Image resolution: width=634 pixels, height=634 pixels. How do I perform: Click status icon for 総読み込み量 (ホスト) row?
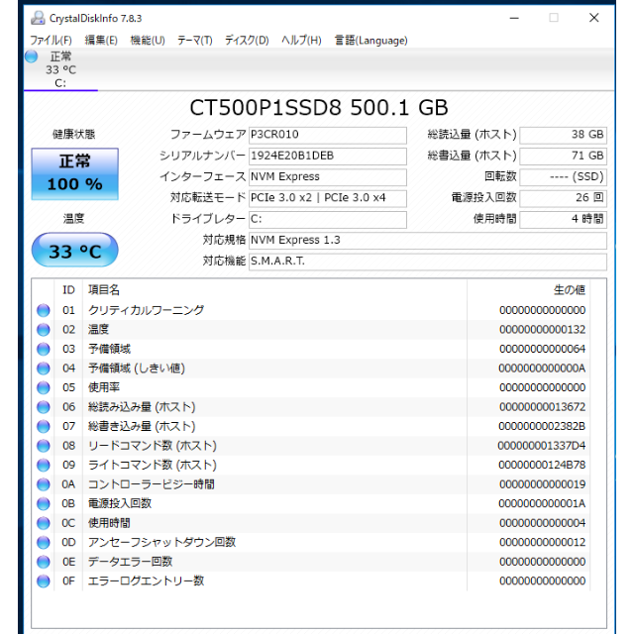click(44, 407)
